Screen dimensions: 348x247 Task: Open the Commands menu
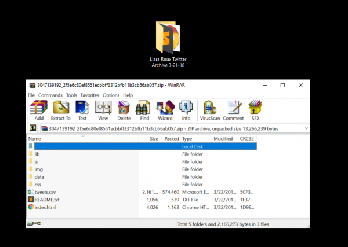point(50,95)
